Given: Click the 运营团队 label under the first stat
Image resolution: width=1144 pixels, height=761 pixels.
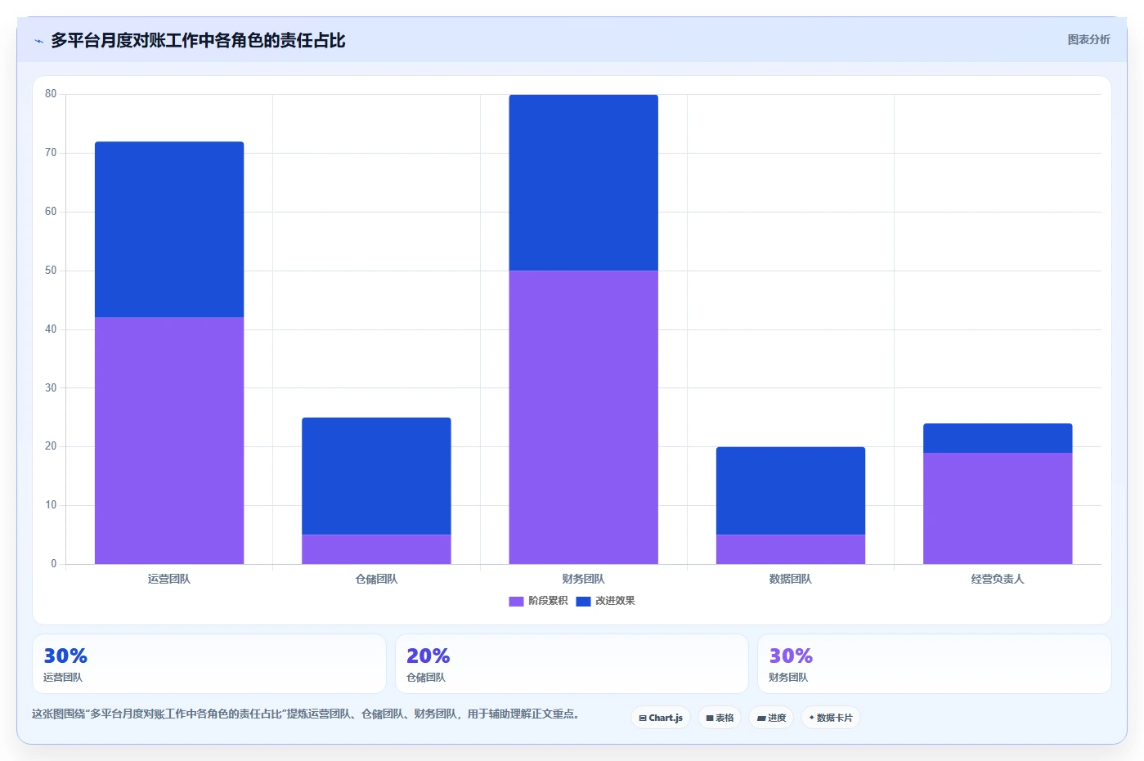Looking at the screenshot, I should pyautogui.click(x=63, y=678).
